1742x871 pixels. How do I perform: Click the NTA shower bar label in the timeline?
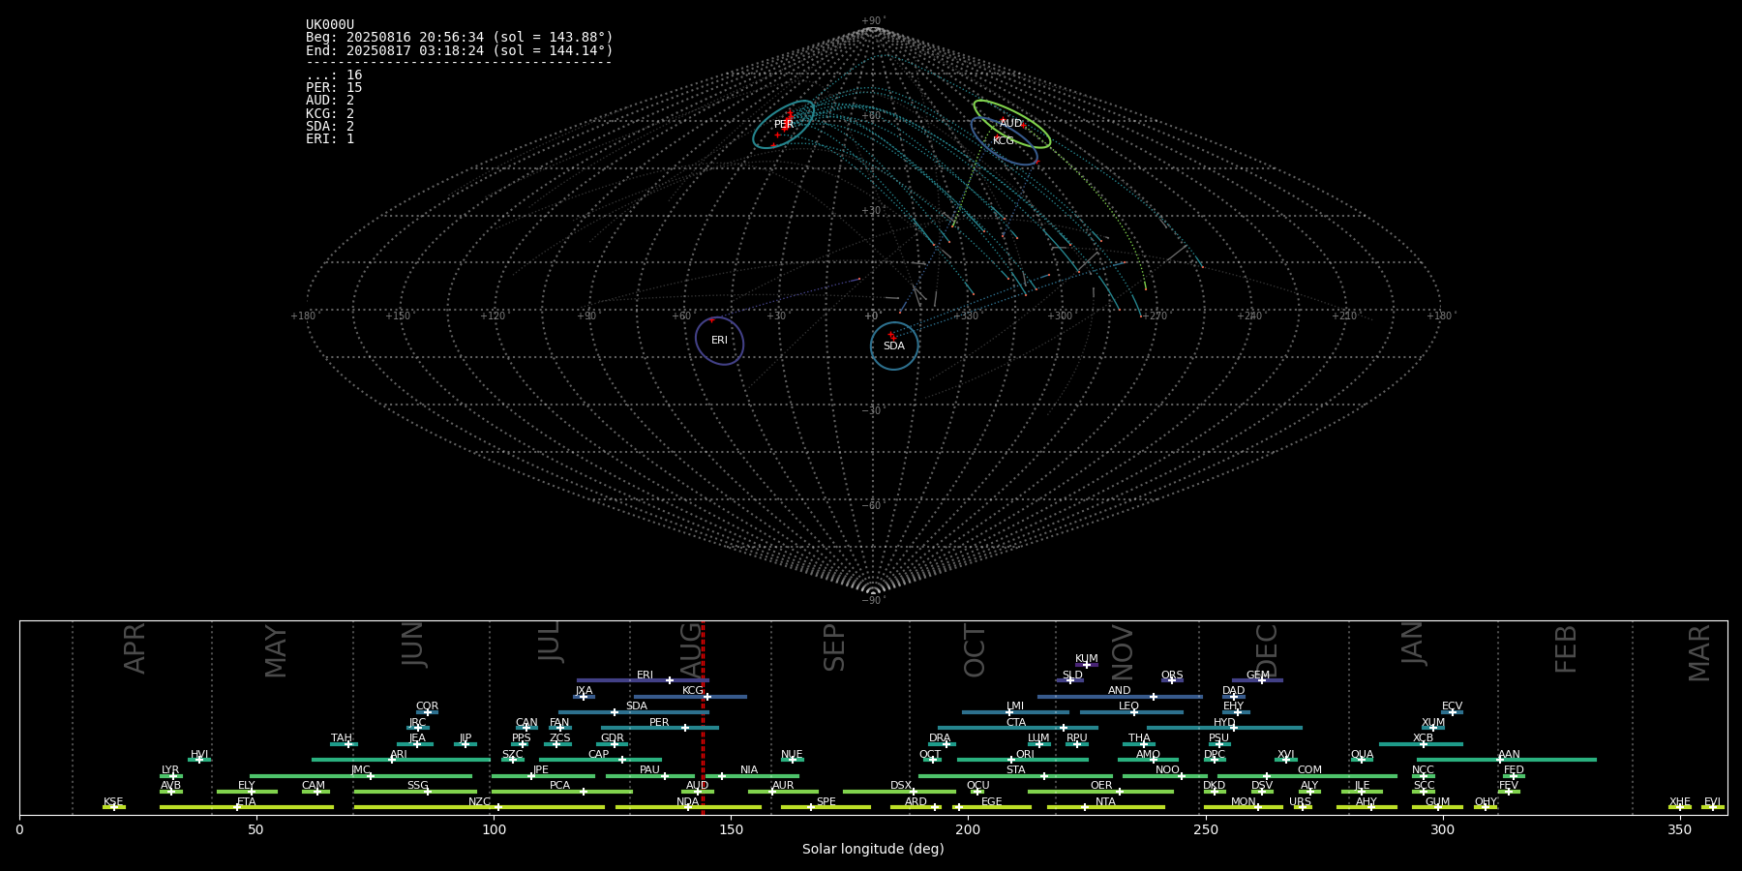[x=1106, y=802]
